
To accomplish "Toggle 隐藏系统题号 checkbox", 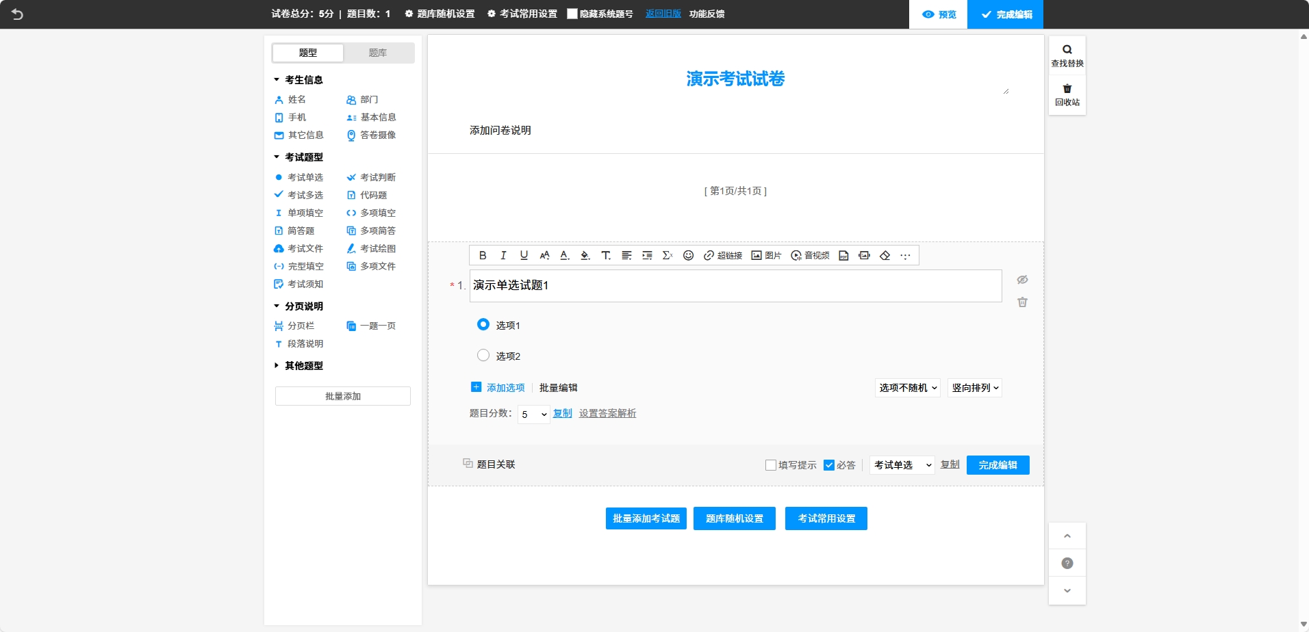I will click(x=572, y=14).
